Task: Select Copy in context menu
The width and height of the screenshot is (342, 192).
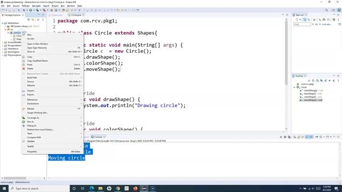Action: [52, 57]
